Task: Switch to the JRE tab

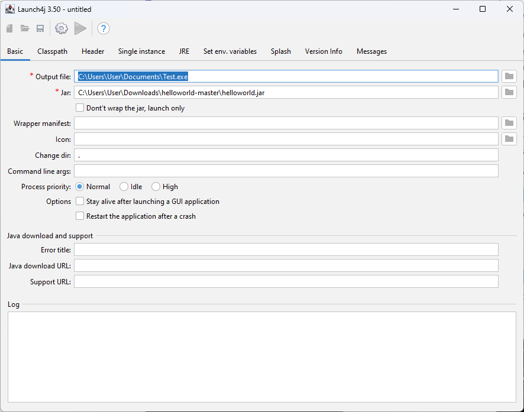Action: point(184,51)
